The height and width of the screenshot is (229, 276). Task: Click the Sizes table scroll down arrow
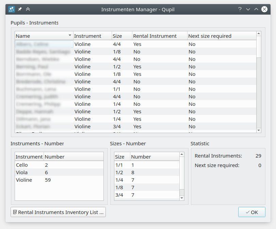click(182, 198)
